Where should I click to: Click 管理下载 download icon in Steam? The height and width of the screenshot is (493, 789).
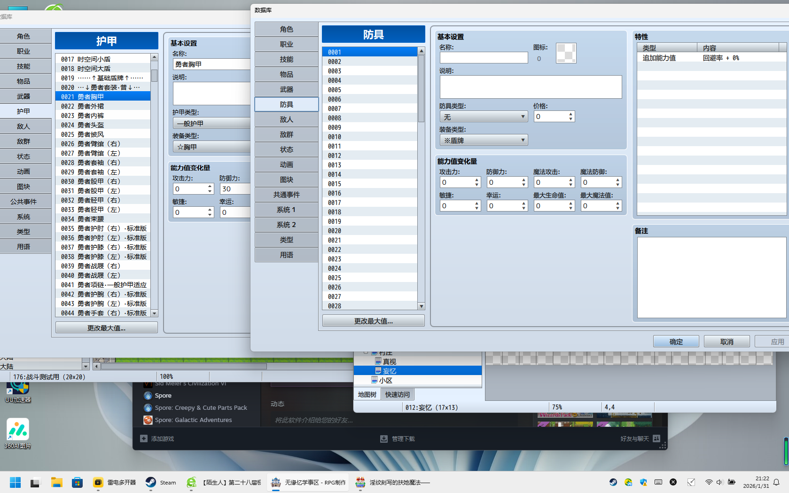click(x=384, y=438)
